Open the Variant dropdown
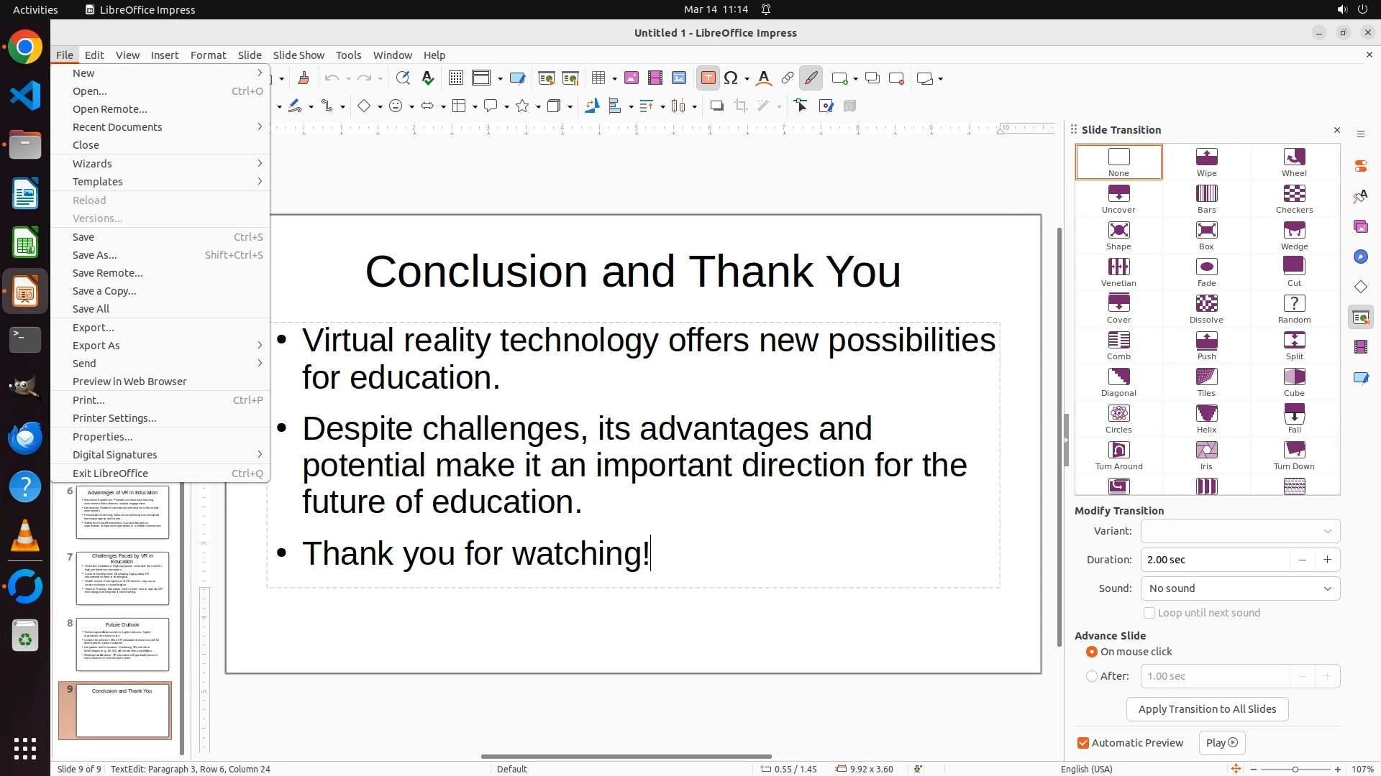Screen dimensions: 1381x776 1240,531
